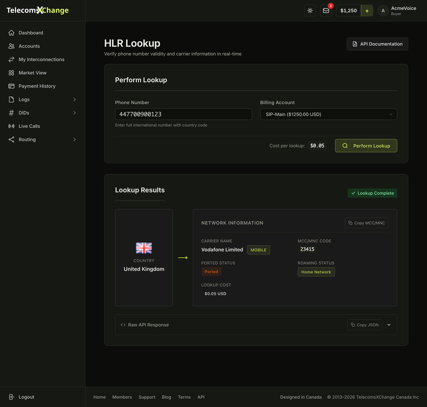Click the Routing share icon
This screenshot has width=427, height=407.
pyautogui.click(x=11, y=139)
